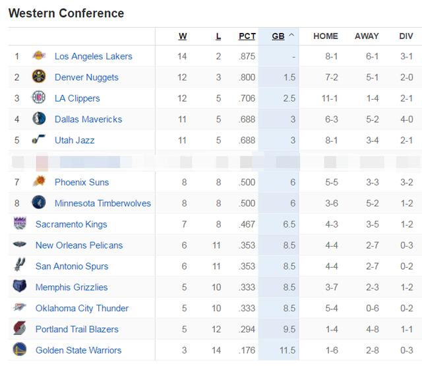Screen dimensions: 422x366
Task: Click the Phoenix Suns logo icon
Action: point(39,181)
